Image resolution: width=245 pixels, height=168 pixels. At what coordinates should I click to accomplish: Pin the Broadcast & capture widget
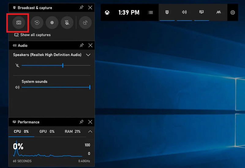[81, 7]
